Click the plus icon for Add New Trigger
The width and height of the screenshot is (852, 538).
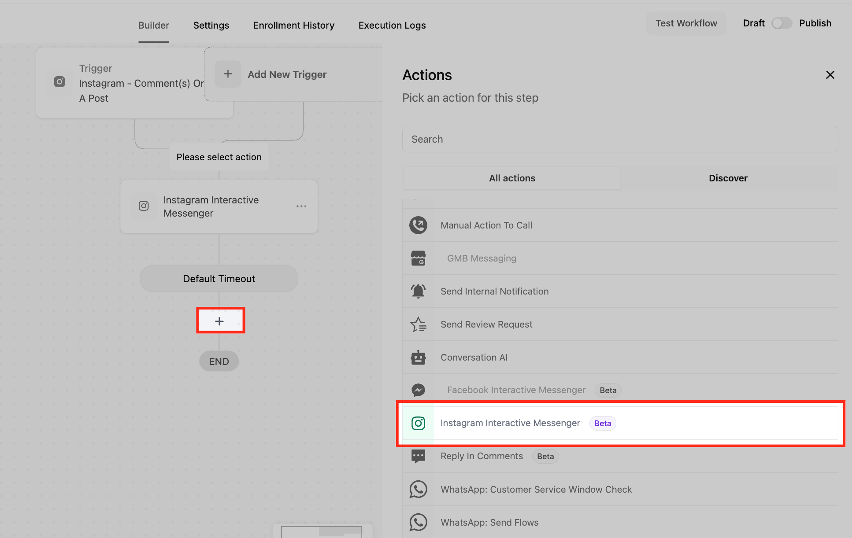click(x=228, y=74)
